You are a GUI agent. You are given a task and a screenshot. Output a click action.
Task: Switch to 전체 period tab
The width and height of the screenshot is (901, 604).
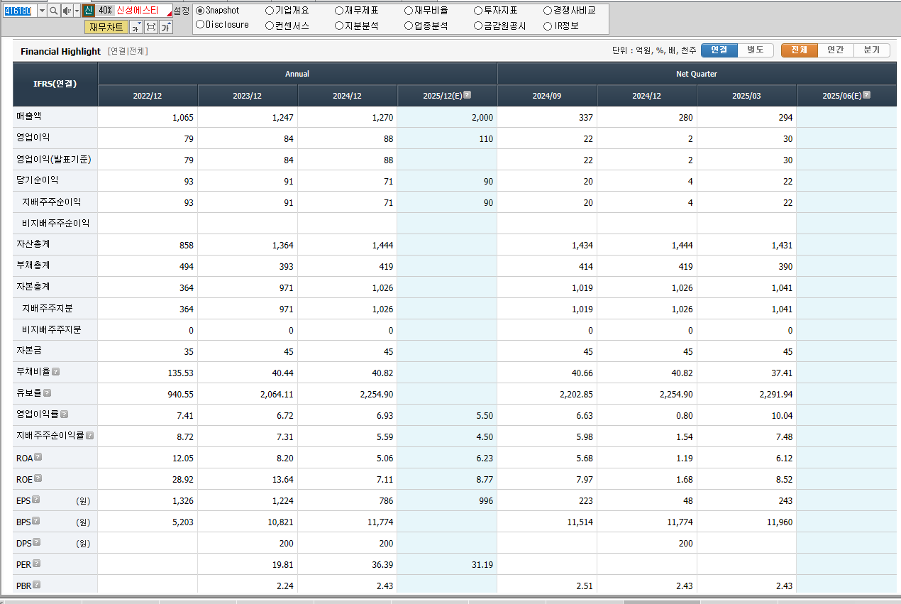click(800, 50)
